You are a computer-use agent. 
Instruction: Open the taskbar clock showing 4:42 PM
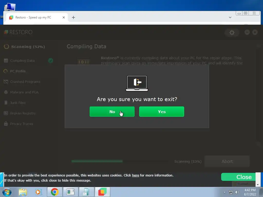pyautogui.click(x=250, y=192)
